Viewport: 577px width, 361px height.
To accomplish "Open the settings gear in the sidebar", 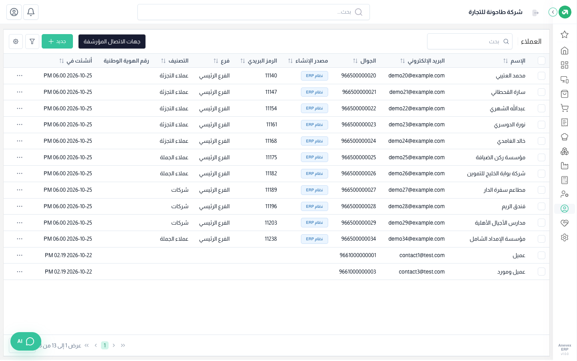I will tap(565, 237).
